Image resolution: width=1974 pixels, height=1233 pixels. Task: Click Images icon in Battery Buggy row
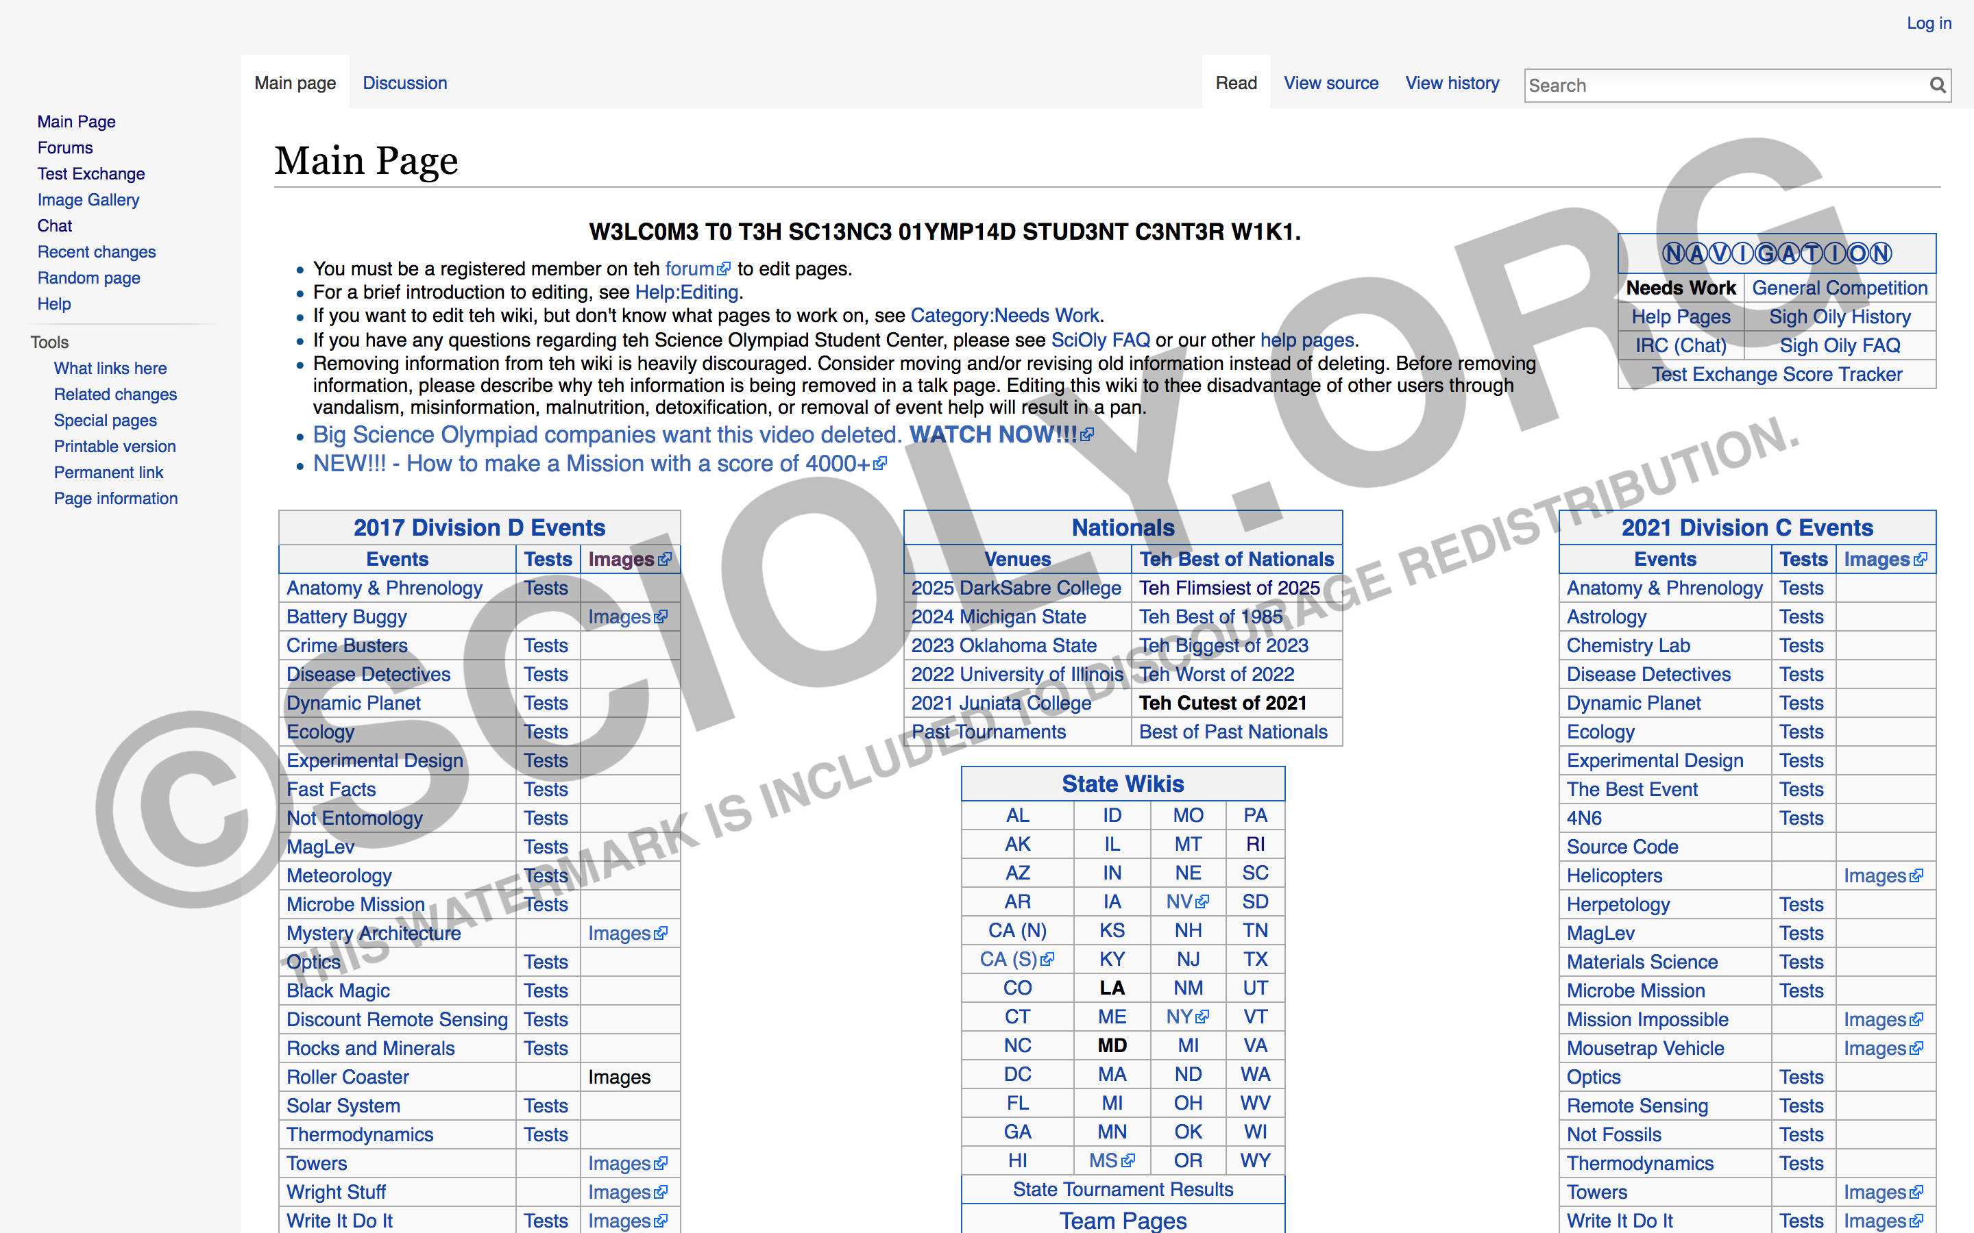661,617
